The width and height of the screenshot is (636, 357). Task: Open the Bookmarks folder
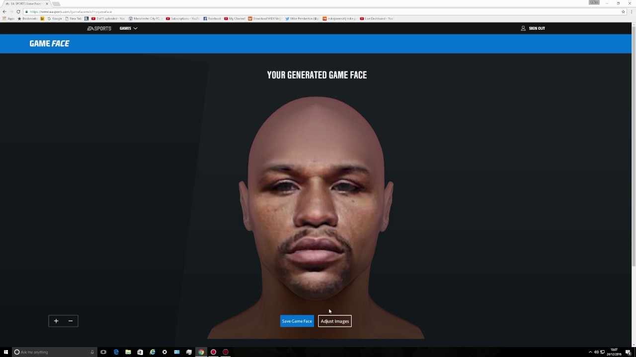(28, 19)
